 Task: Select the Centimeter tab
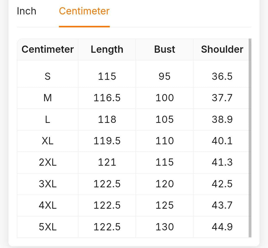(84, 11)
